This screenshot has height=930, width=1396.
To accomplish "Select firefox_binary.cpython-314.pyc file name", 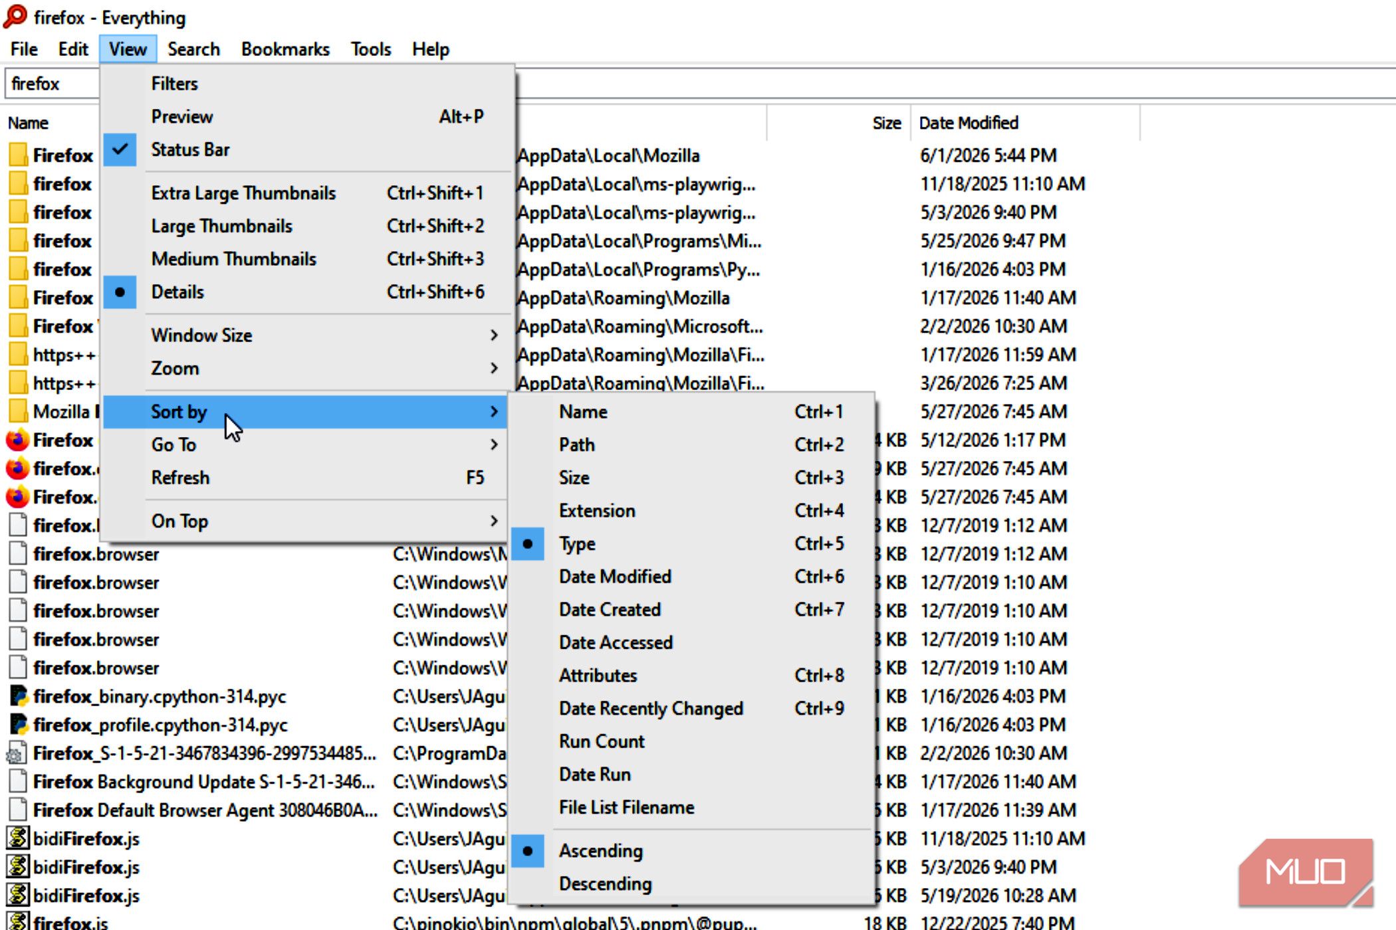I will [x=160, y=696].
